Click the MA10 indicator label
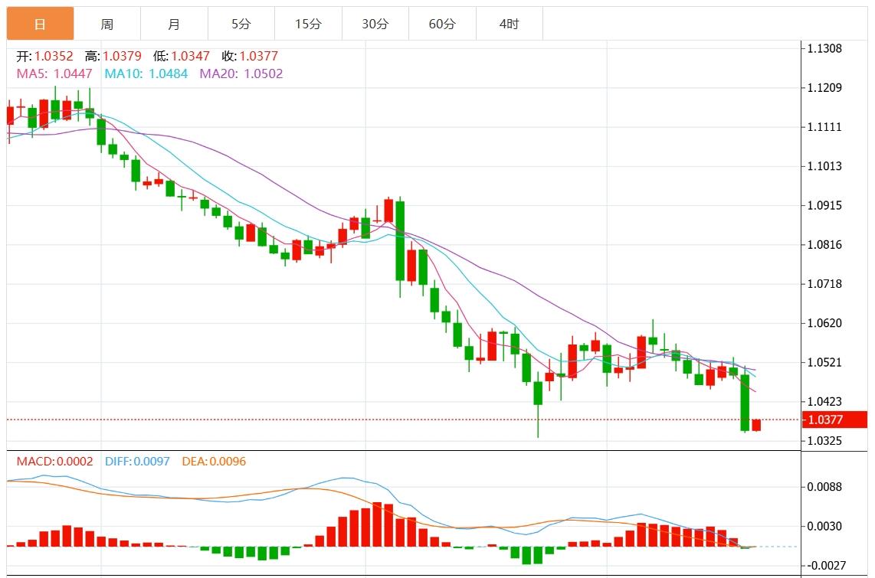This screenshot has height=578, width=875. click(146, 73)
